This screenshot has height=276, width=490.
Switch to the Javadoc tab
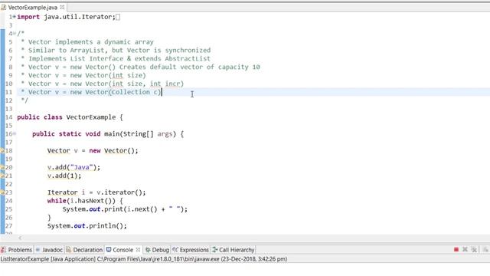tap(49, 250)
